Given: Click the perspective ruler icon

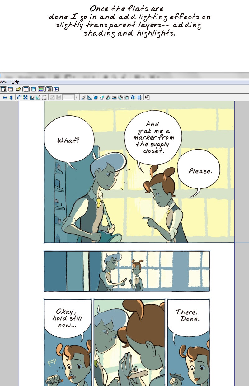Looking at the screenshot, I should (x=127, y=98).
